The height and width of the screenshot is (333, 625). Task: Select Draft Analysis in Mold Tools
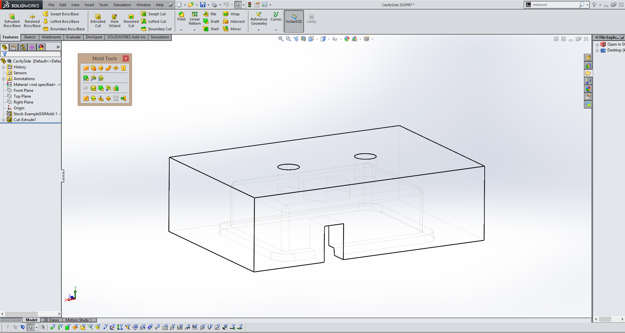(x=86, y=78)
